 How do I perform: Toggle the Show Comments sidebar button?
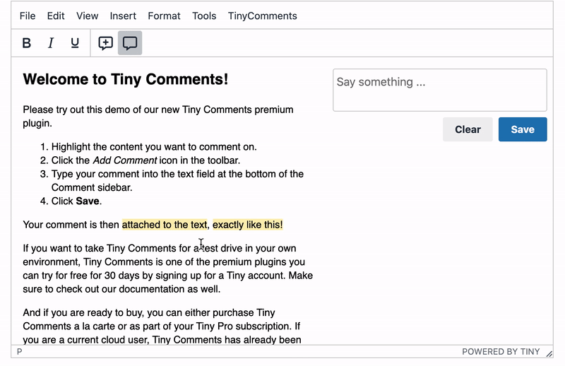[x=130, y=43]
